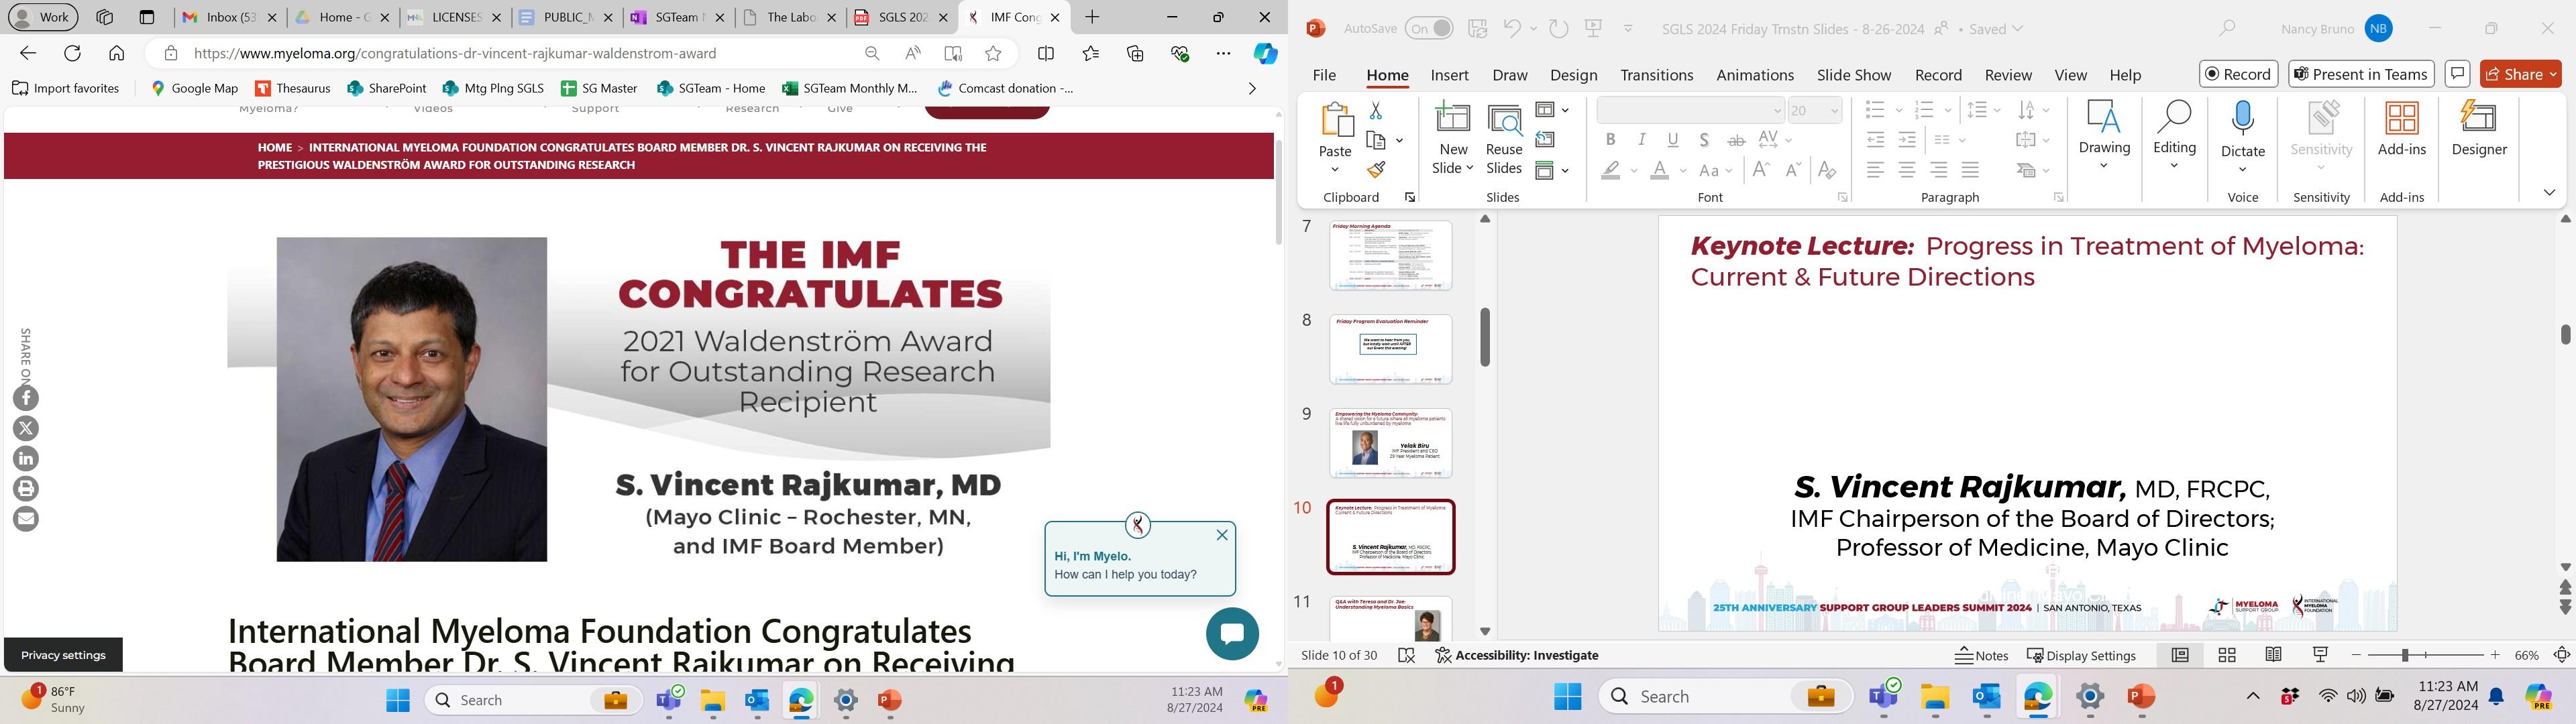This screenshot has height=724, width=2576.
Task: Click Clear All Formatting icon
Action: pos(1827,170)
